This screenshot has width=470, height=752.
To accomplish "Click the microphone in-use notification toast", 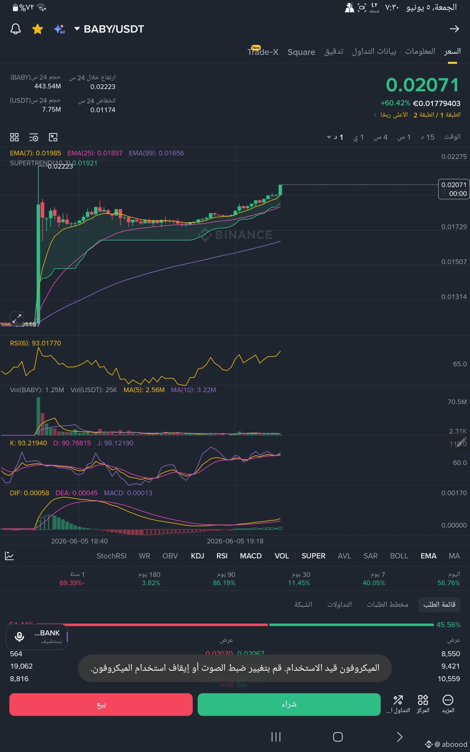I will point(235,668).
